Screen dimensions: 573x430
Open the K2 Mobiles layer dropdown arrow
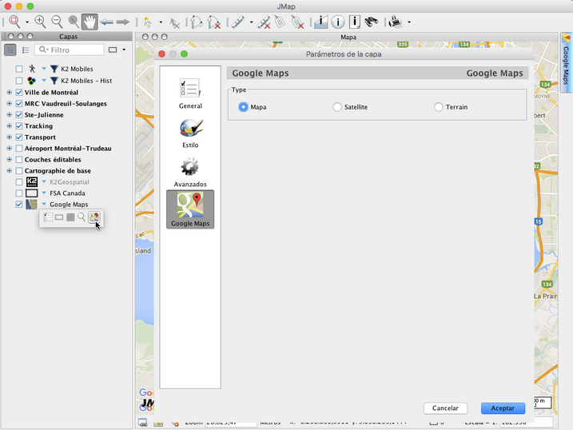(x=44, y=69)
